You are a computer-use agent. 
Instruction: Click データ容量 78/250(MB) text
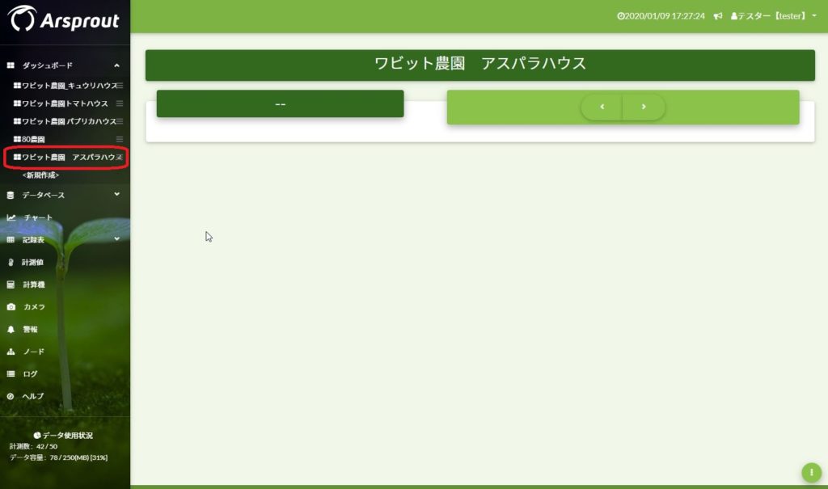[x=58, y=457]
